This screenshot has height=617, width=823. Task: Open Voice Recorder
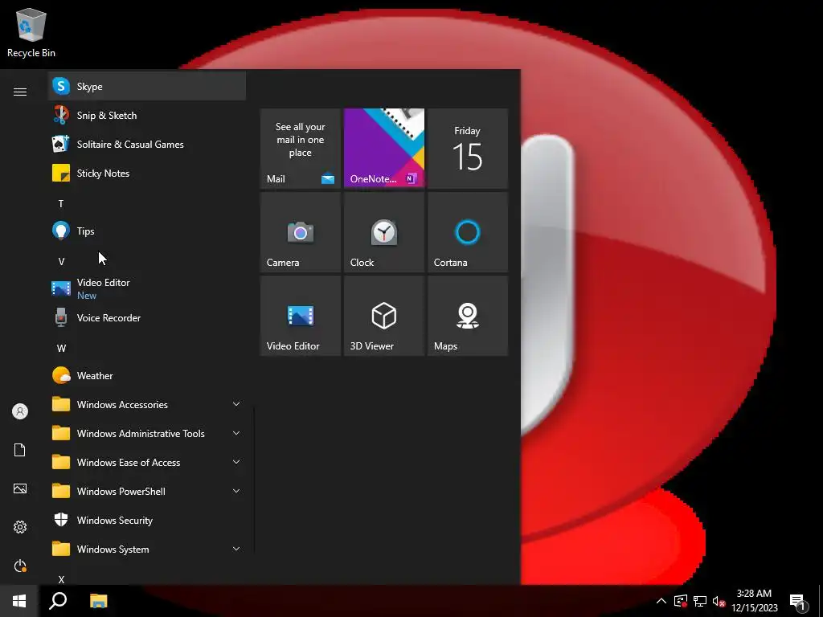147,317
